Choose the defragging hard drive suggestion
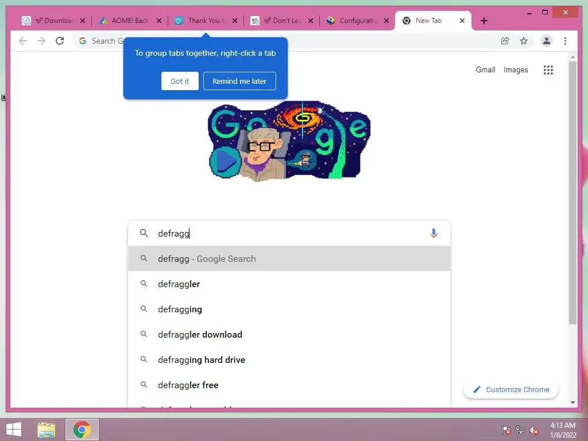 pyautogui.click(x=289, y=359)
